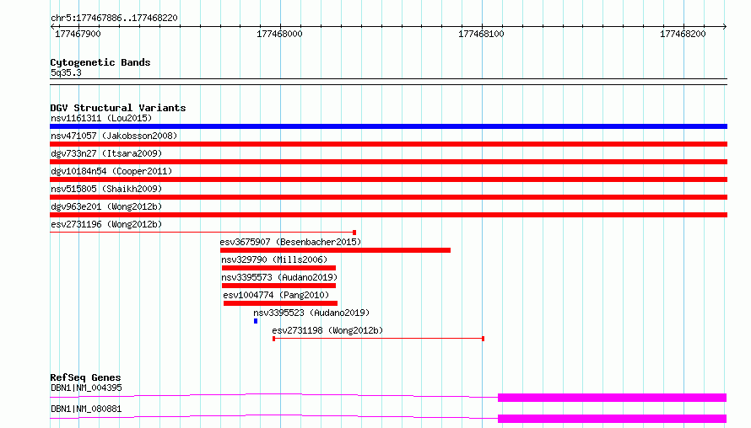Image resolution: width=751 pixels, height=428 pixels.
Task: Open esv3675907 (Besenbacher2015) variant label
Action: tap(290, 242)
